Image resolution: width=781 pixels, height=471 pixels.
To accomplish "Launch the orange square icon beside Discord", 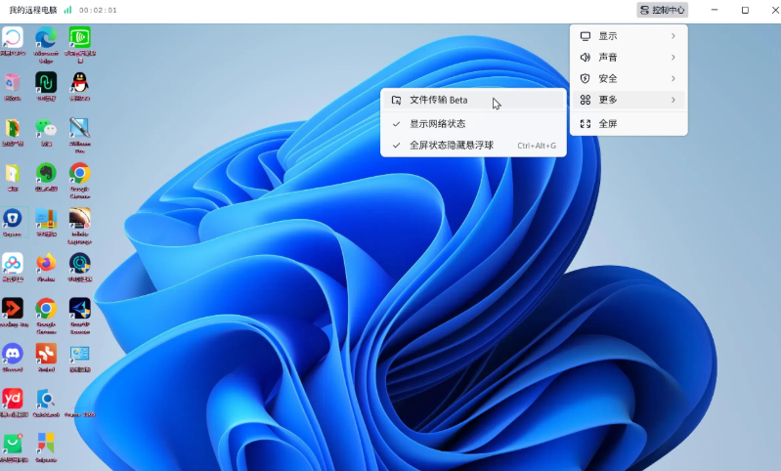I will (x=46, y=354).
